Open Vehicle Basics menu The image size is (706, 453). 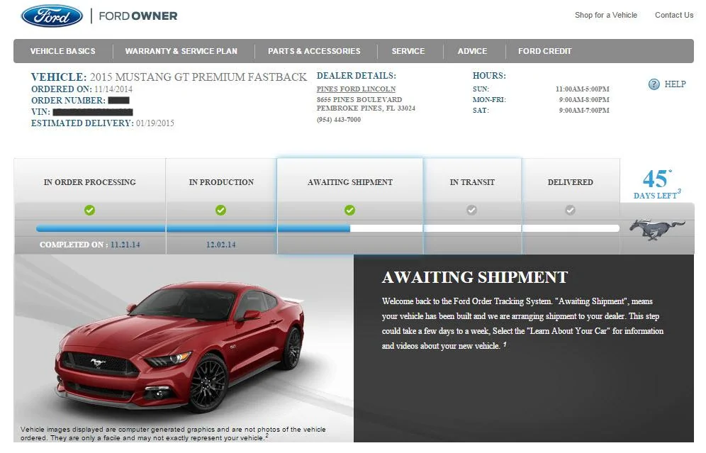click(x=62, y=51)
